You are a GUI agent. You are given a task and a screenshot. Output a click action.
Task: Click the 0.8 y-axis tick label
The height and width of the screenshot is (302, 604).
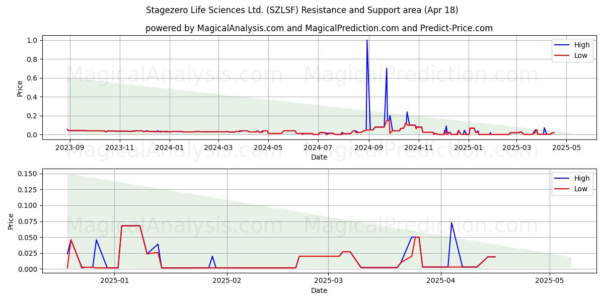click(x=33, y=59)
